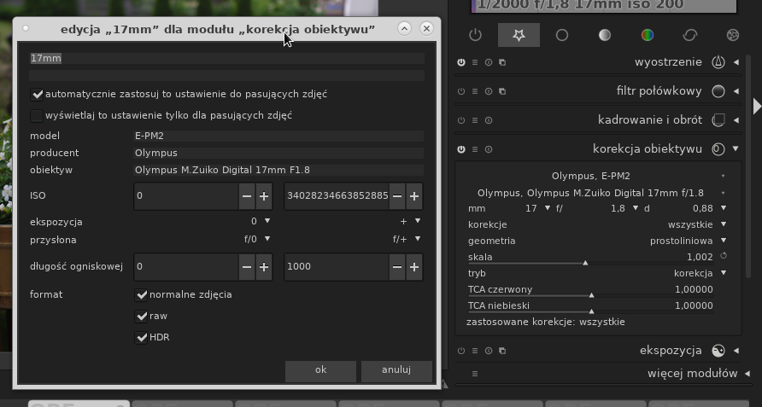762x407 pixels.
Task: Switch to effects group tab
Action: coord(733,35)
